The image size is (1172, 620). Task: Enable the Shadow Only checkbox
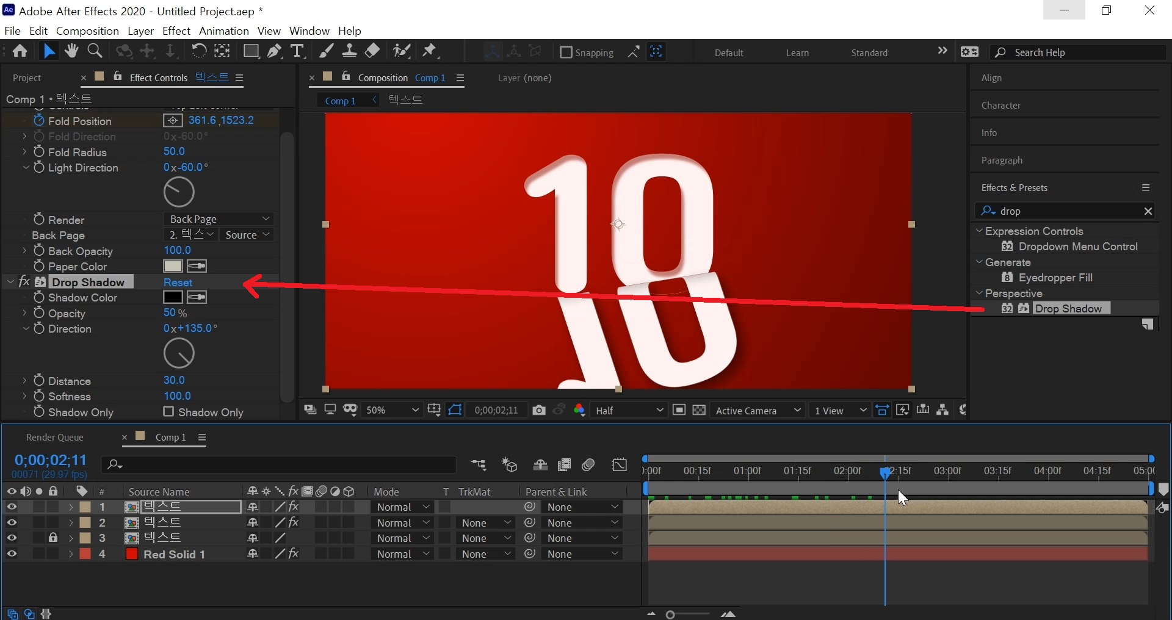tap(169, 412)
